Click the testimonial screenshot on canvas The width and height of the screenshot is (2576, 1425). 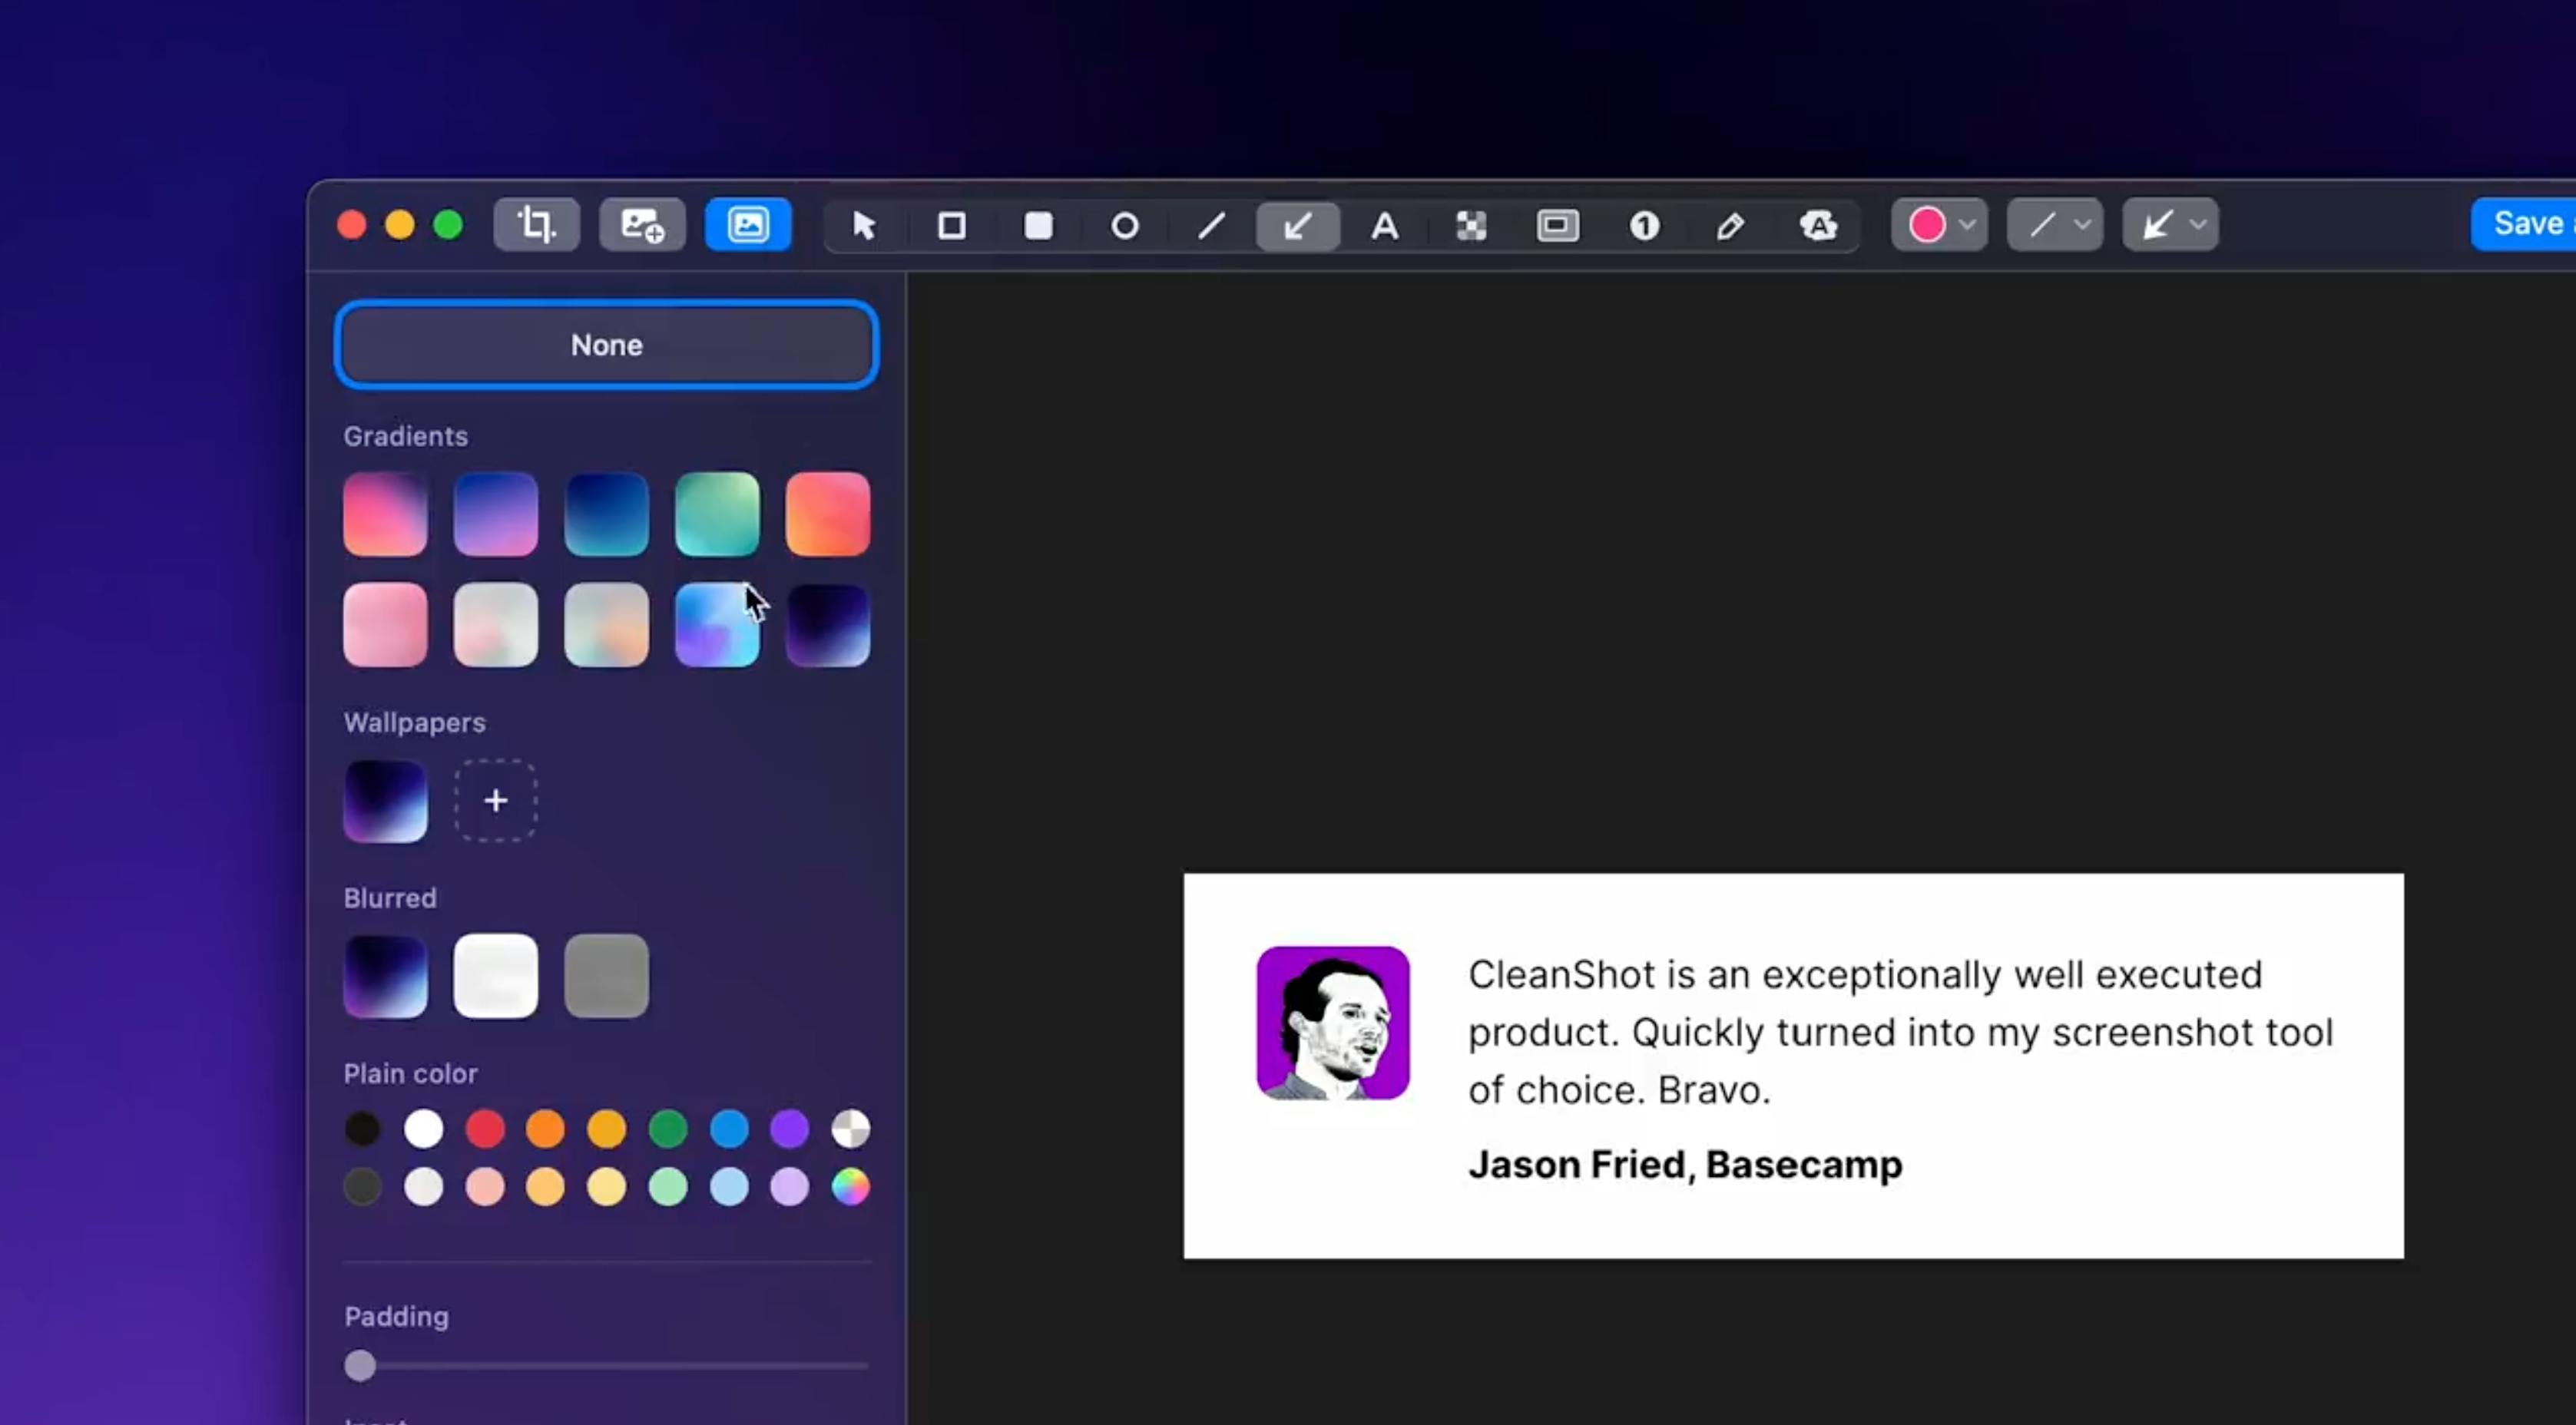[x=1794, y=1066]
